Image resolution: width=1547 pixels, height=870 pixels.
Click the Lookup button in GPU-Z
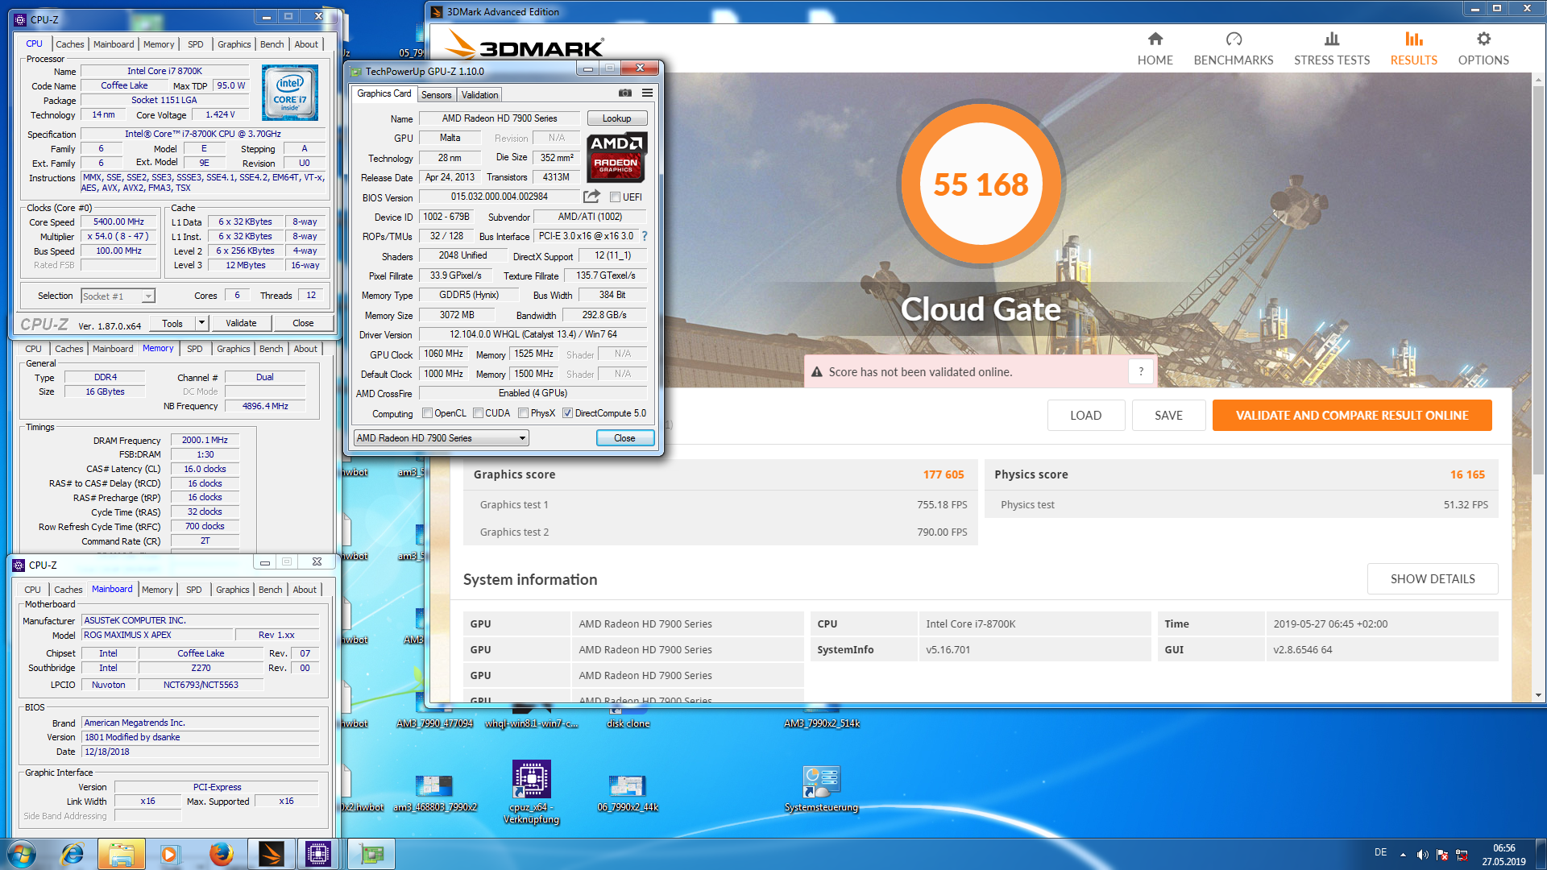(x=617, y=118)
